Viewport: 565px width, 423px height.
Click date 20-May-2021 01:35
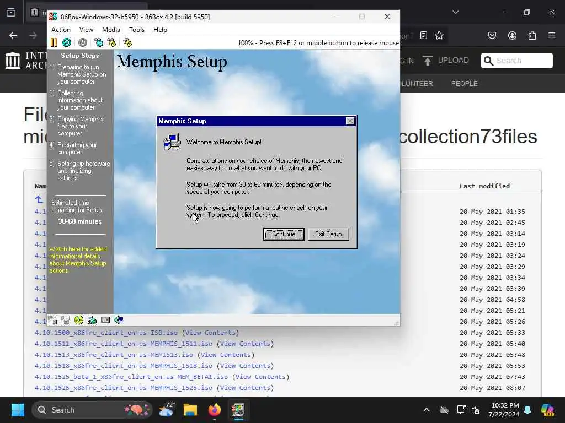point(492,211)
